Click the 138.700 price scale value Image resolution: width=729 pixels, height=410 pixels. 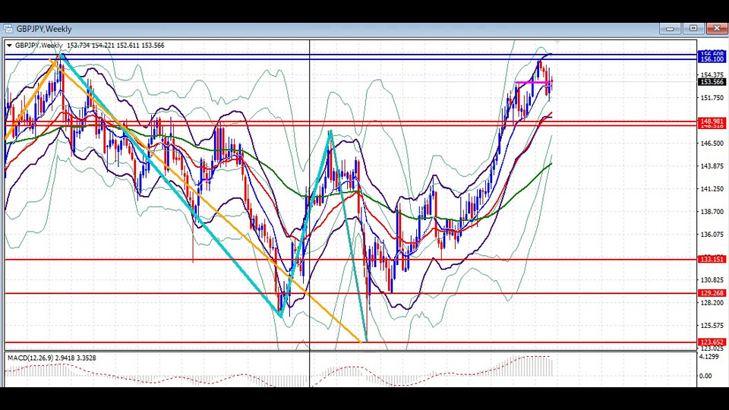tap(712, 212)
